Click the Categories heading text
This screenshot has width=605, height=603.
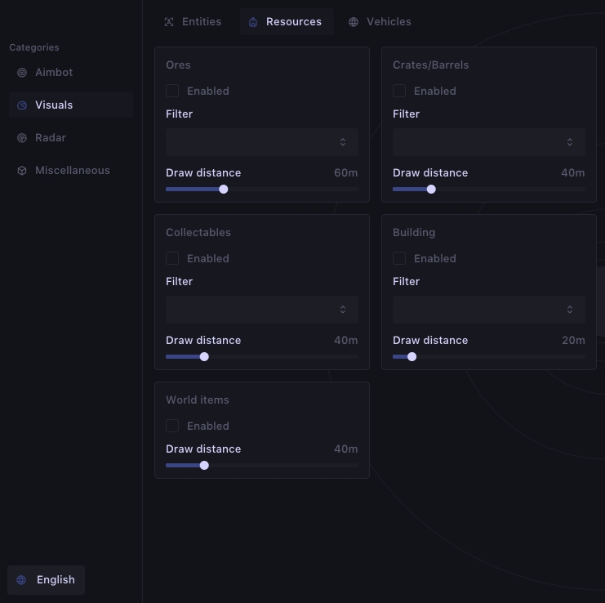click(34, 47)
